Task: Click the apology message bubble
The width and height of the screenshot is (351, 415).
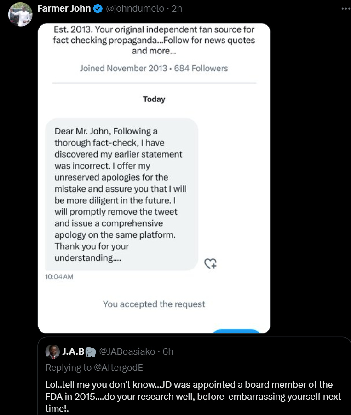Action: (121, 194)
